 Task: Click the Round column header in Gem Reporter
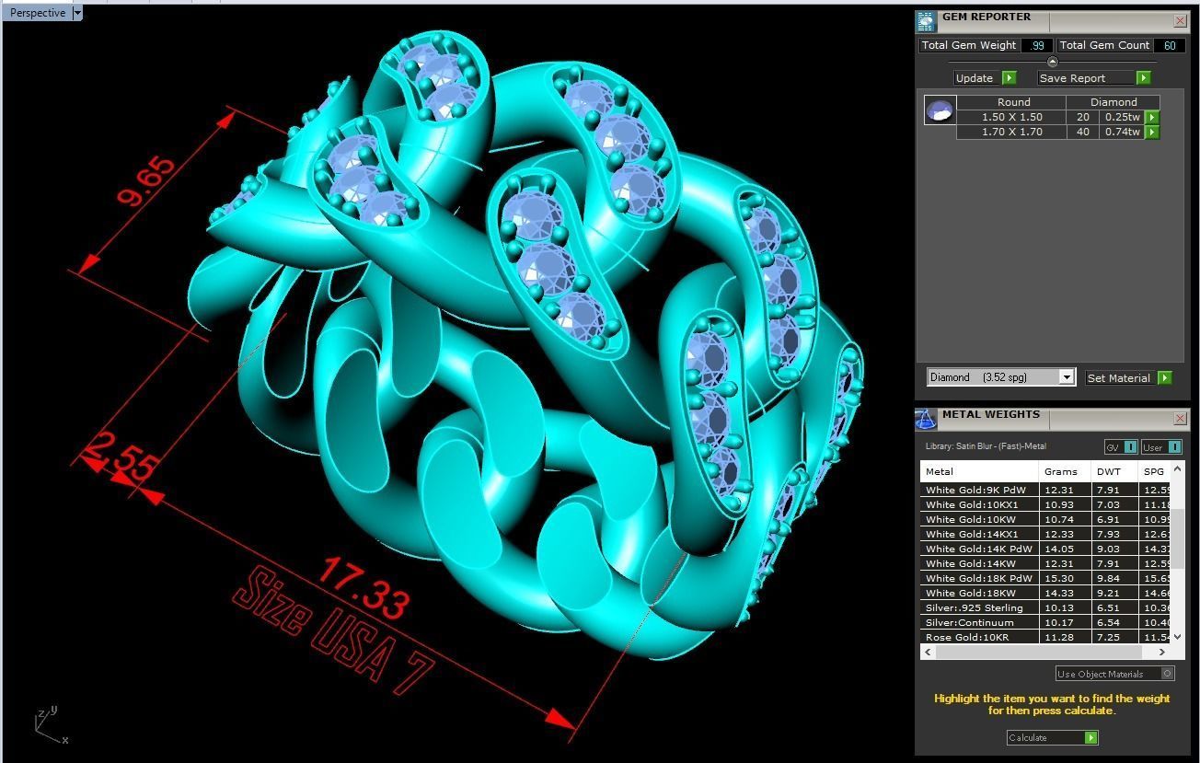click(x=1012, y=102)
